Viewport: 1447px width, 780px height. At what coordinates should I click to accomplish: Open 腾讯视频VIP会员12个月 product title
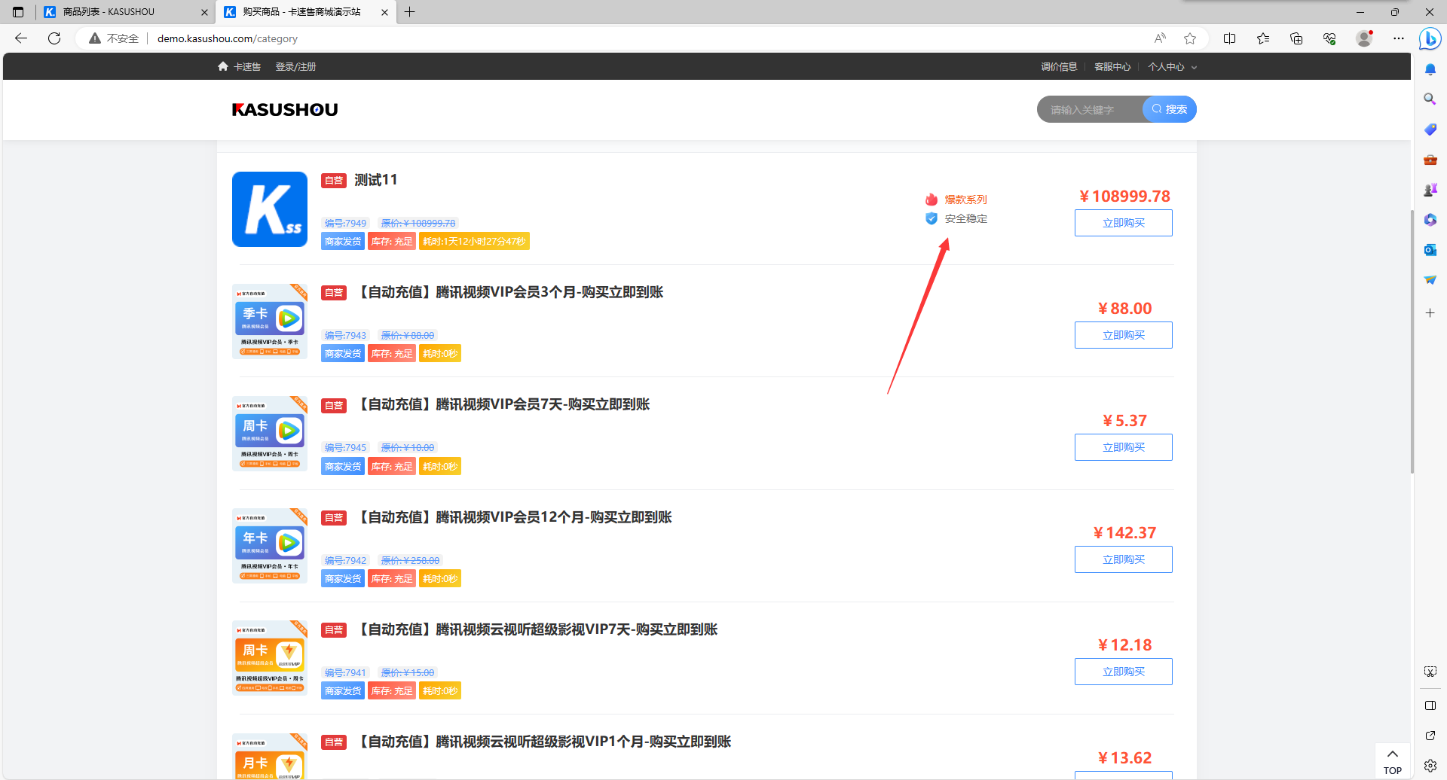(x=513, y=517)
